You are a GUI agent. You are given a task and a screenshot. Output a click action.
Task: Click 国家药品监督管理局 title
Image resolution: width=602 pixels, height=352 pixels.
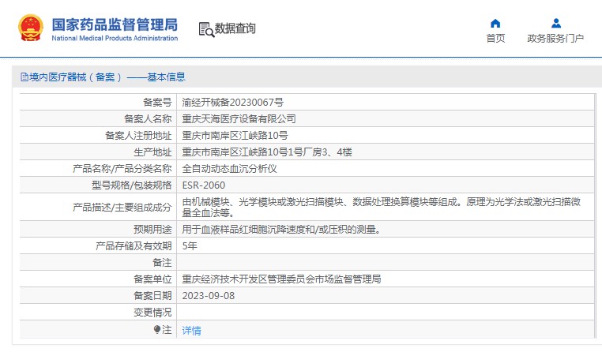coord(115,24)
